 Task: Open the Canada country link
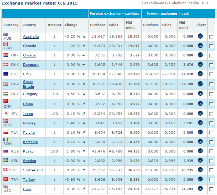point(30,46)
